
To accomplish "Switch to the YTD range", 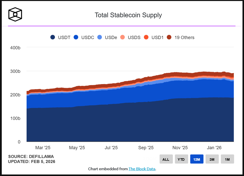I will (181, 159).
